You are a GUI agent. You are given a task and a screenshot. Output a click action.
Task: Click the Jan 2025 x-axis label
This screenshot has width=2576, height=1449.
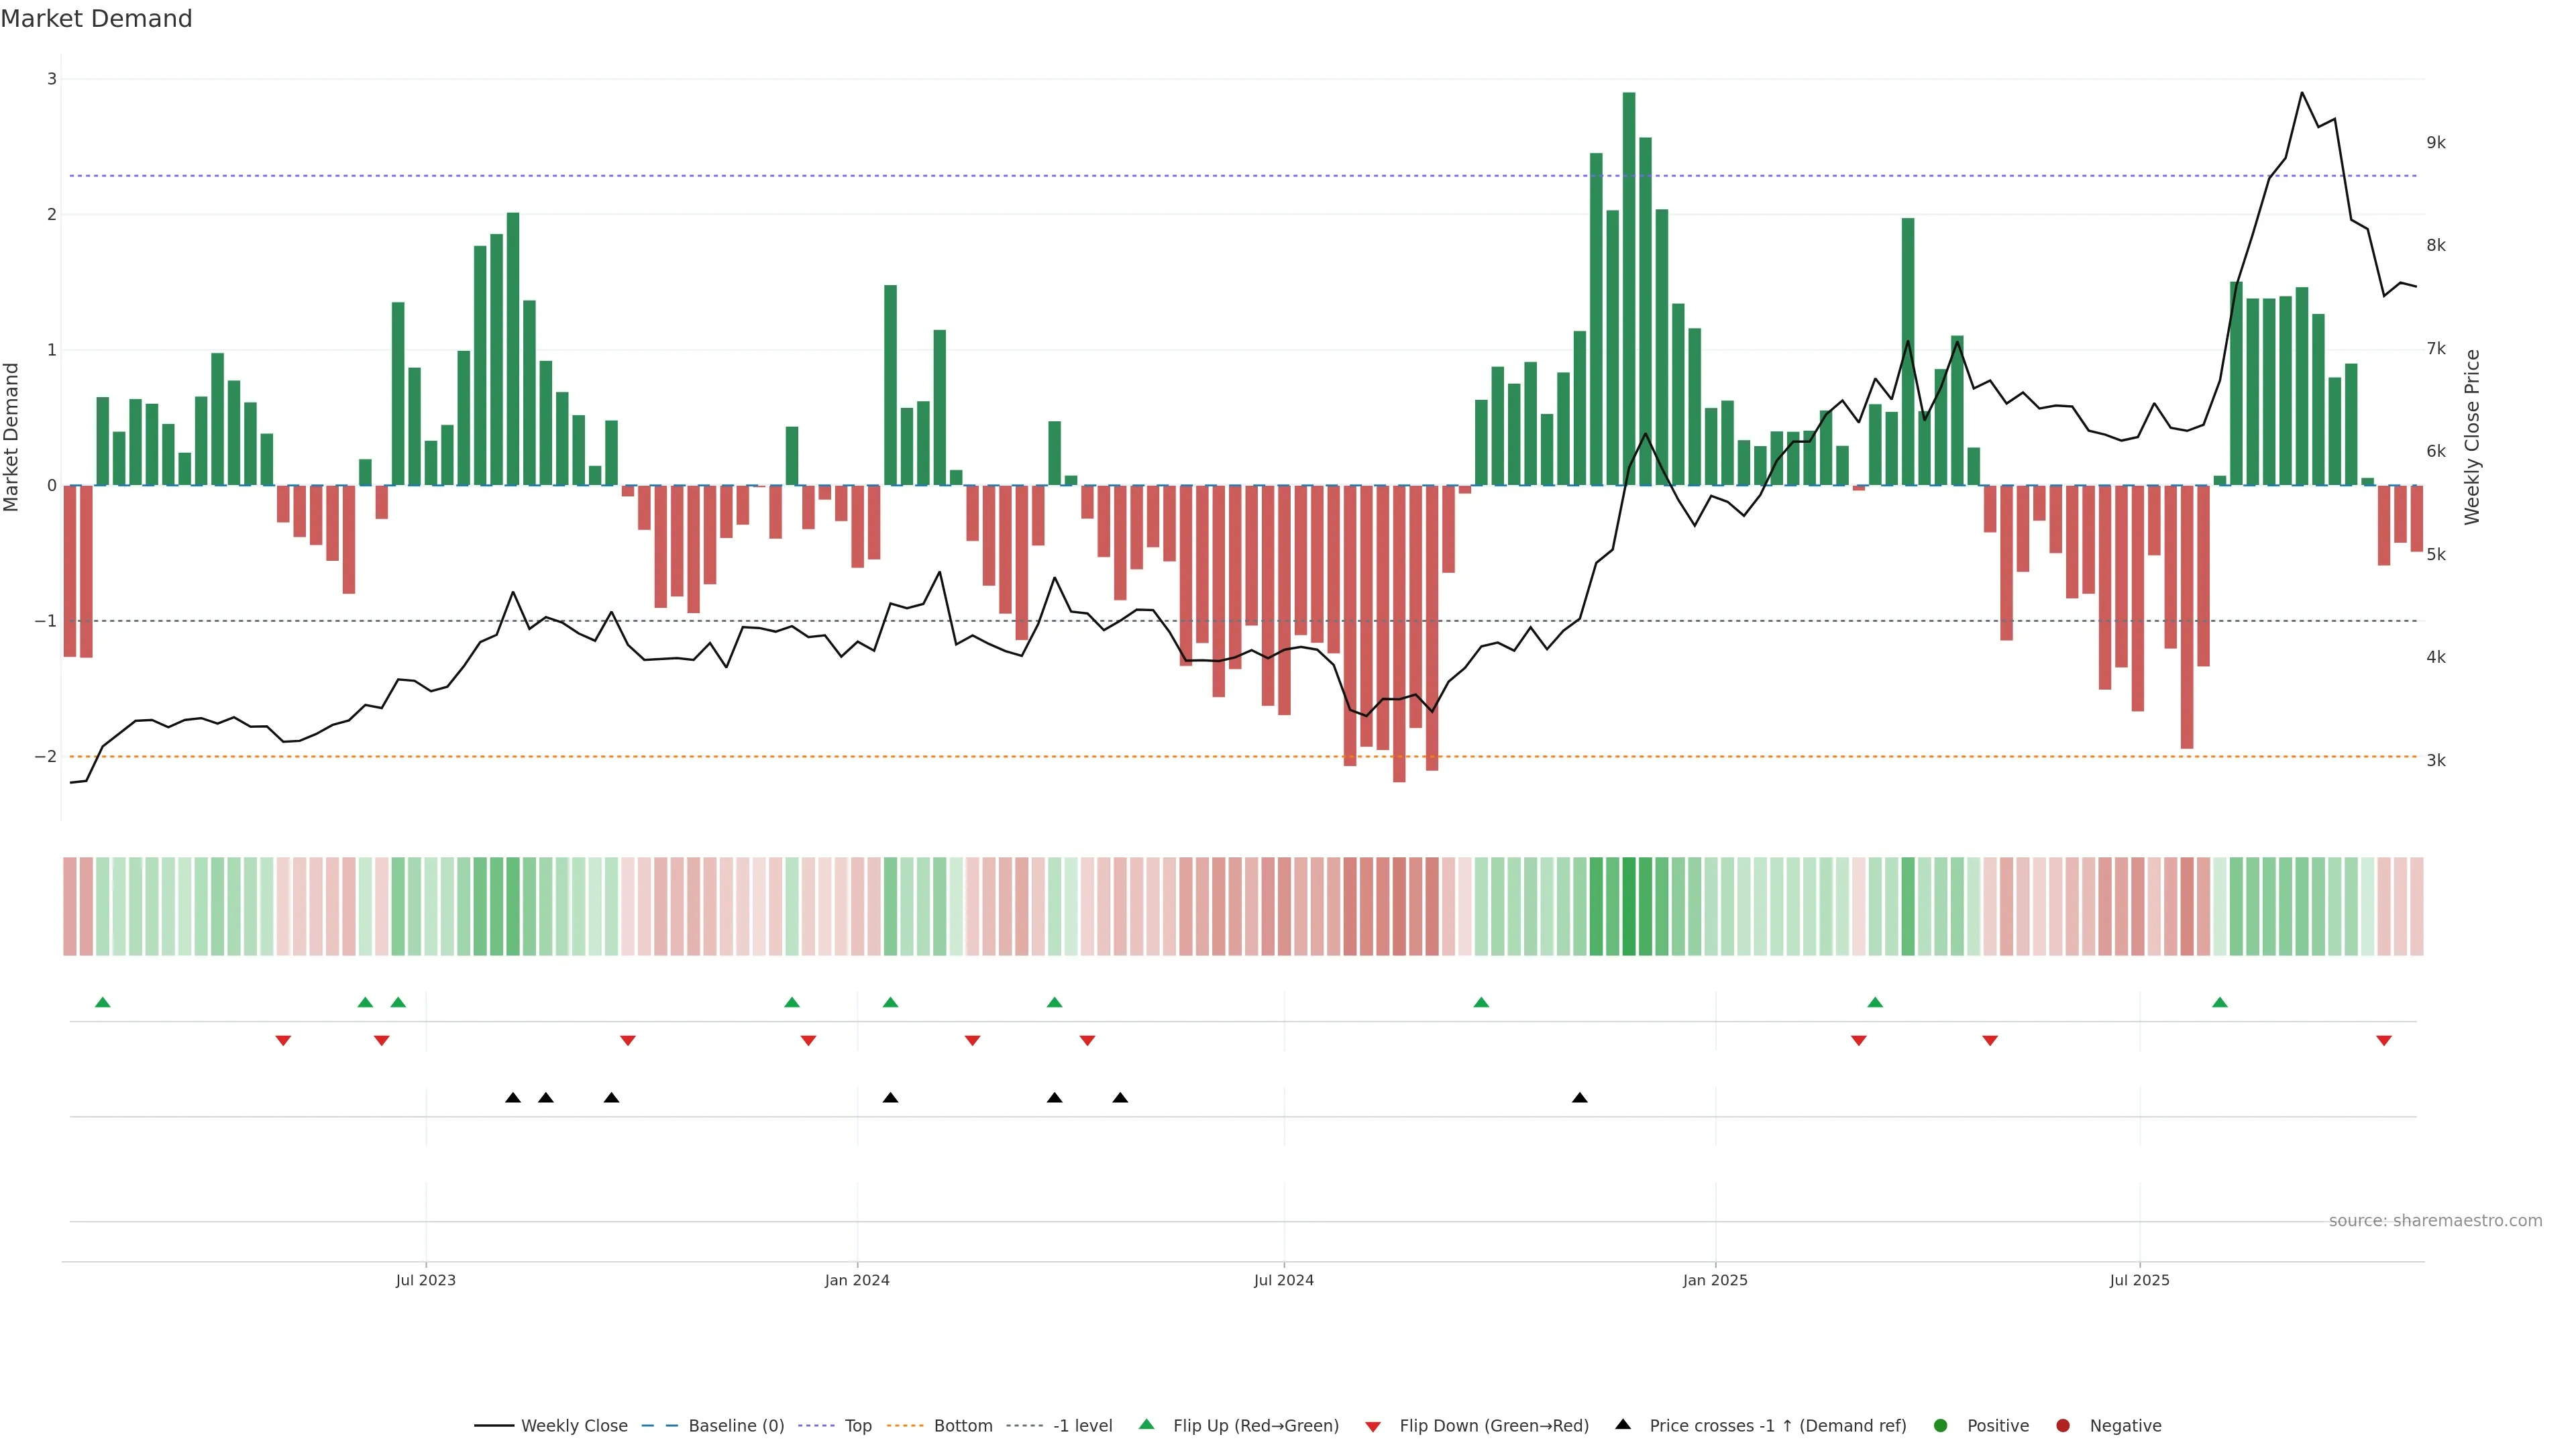tap(1715, 1280)
